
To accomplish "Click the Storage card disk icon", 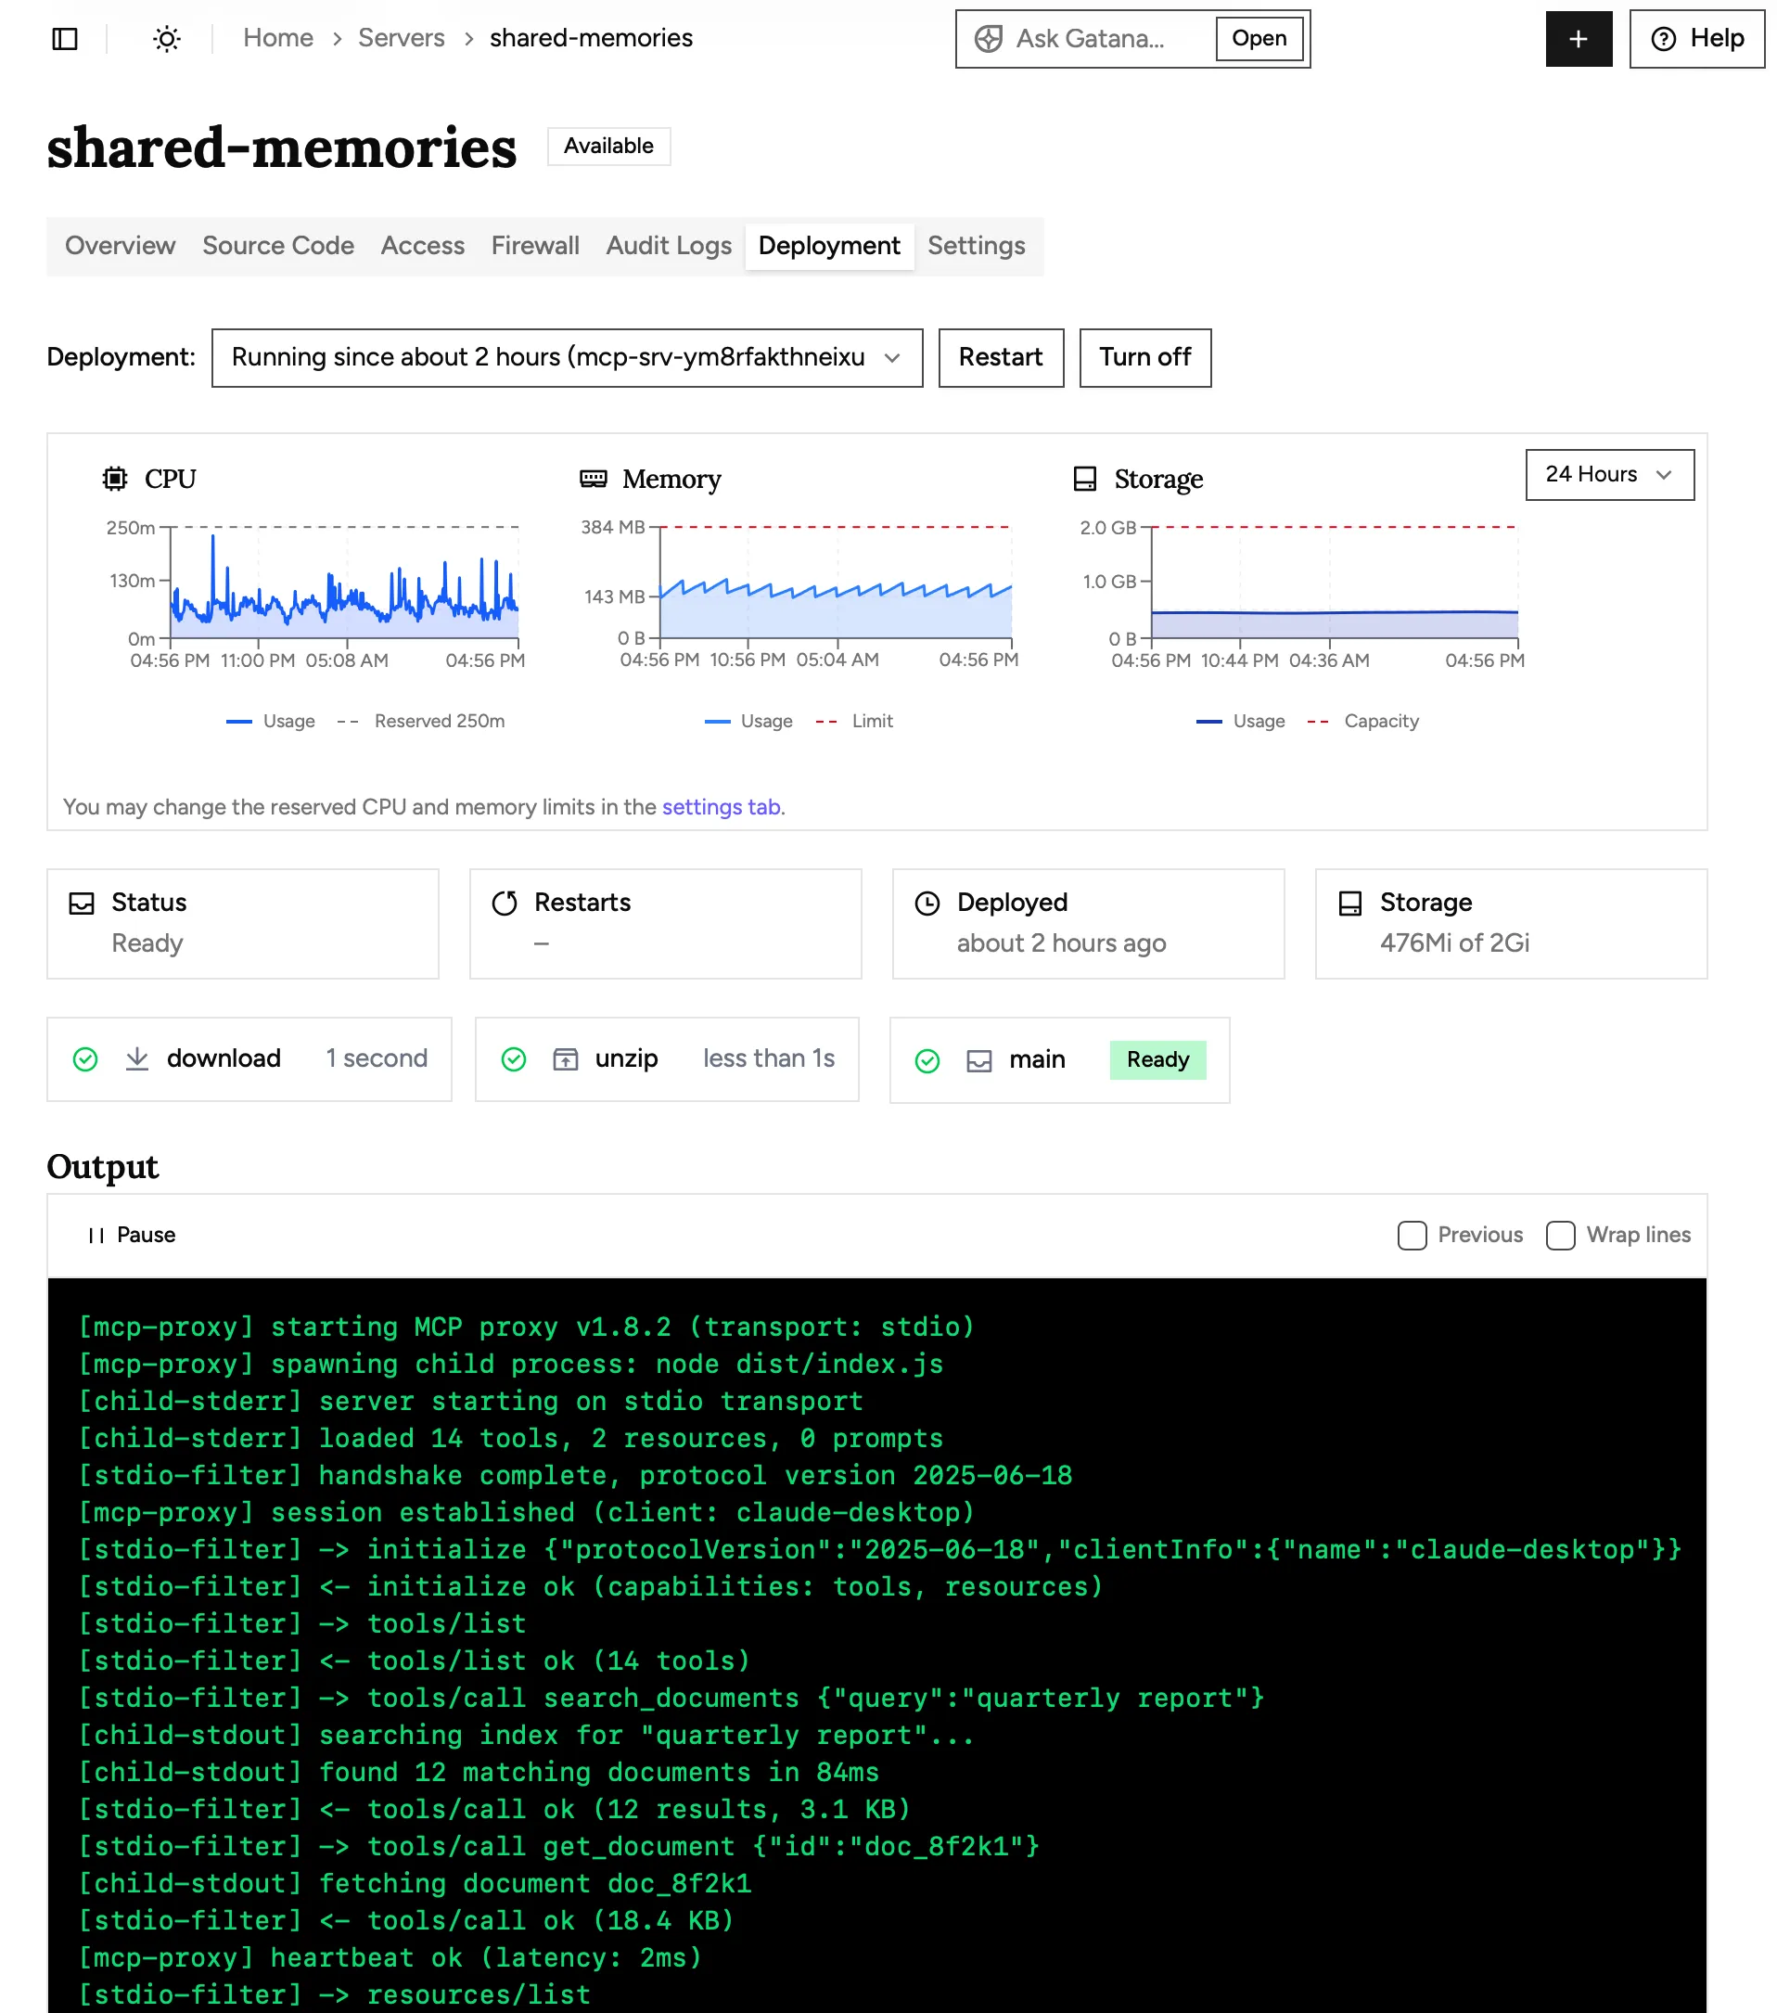I will (x=1349, y=902).
